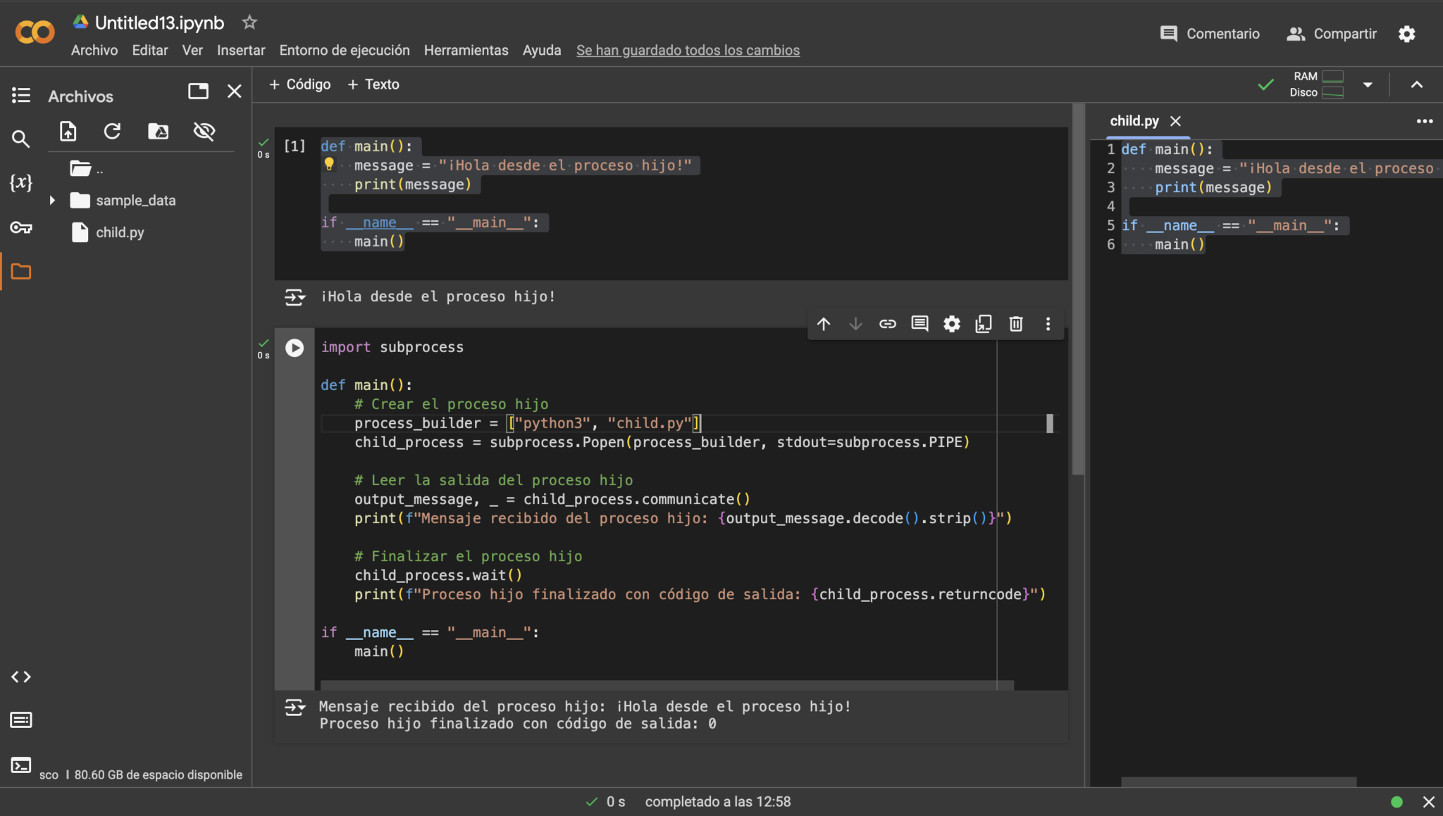Refresh the file browser listing

112,131
